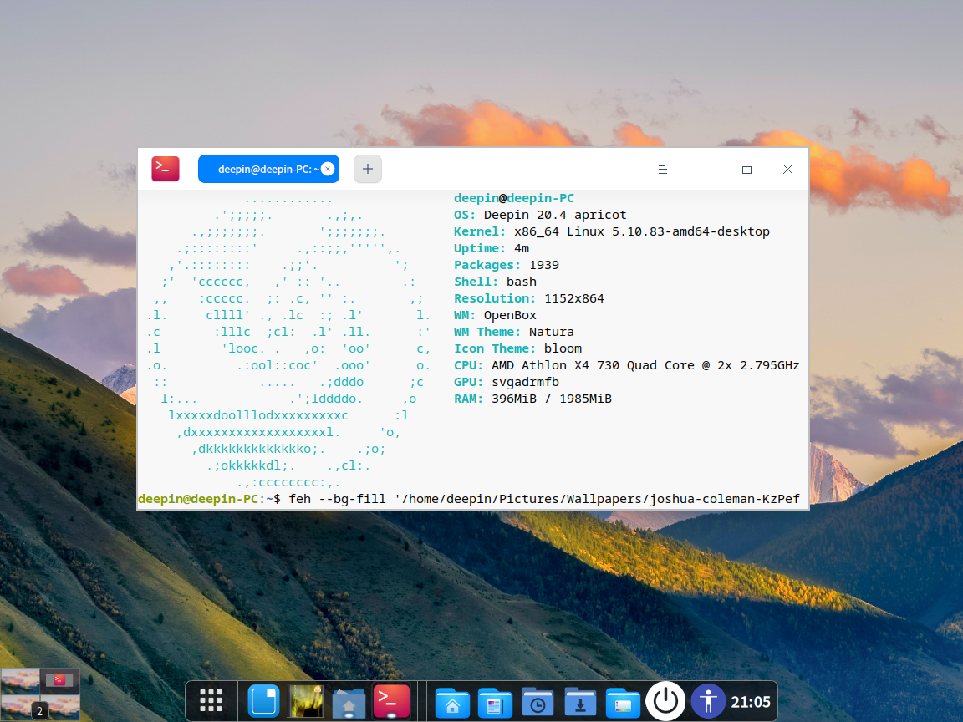Image resolution: width=963 pixels, height=722 pixels.
Task: Add a new terminal tab
Action: click(368, 169)
